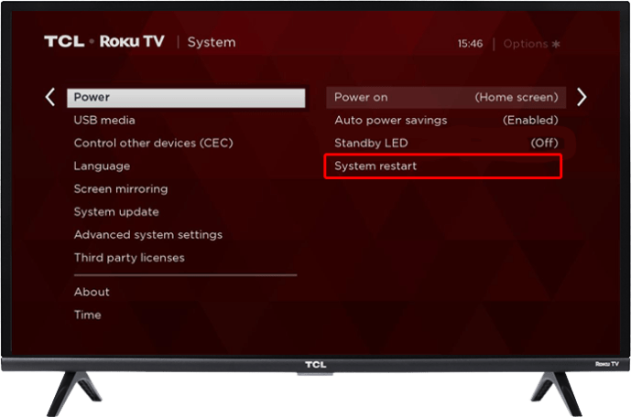Open Screen mirroring settings
Screen dimensions: 631x417
121,189
